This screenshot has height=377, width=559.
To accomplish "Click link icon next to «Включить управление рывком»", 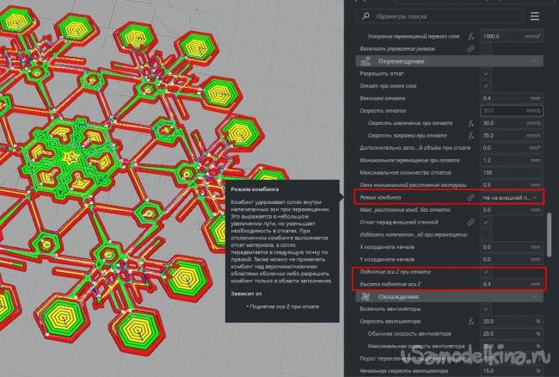I will pyautogui.click(x=471, y=49).
